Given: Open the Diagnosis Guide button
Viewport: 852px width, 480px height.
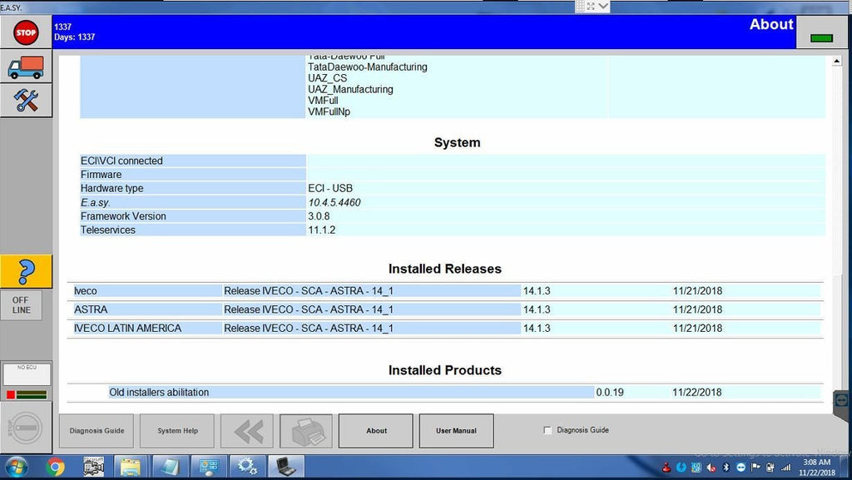Looking at the screenshot, I should coord(97,431).
